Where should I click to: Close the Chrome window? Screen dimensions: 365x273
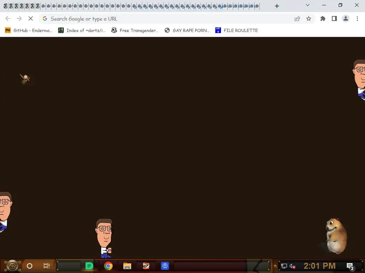pyautogui.click(x=356, y=5)
